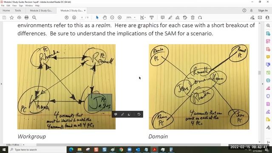Open Combine Files tool in right pane
This screenshot has width=272, height=153.
pyautogui.click(x=268, y=65)
